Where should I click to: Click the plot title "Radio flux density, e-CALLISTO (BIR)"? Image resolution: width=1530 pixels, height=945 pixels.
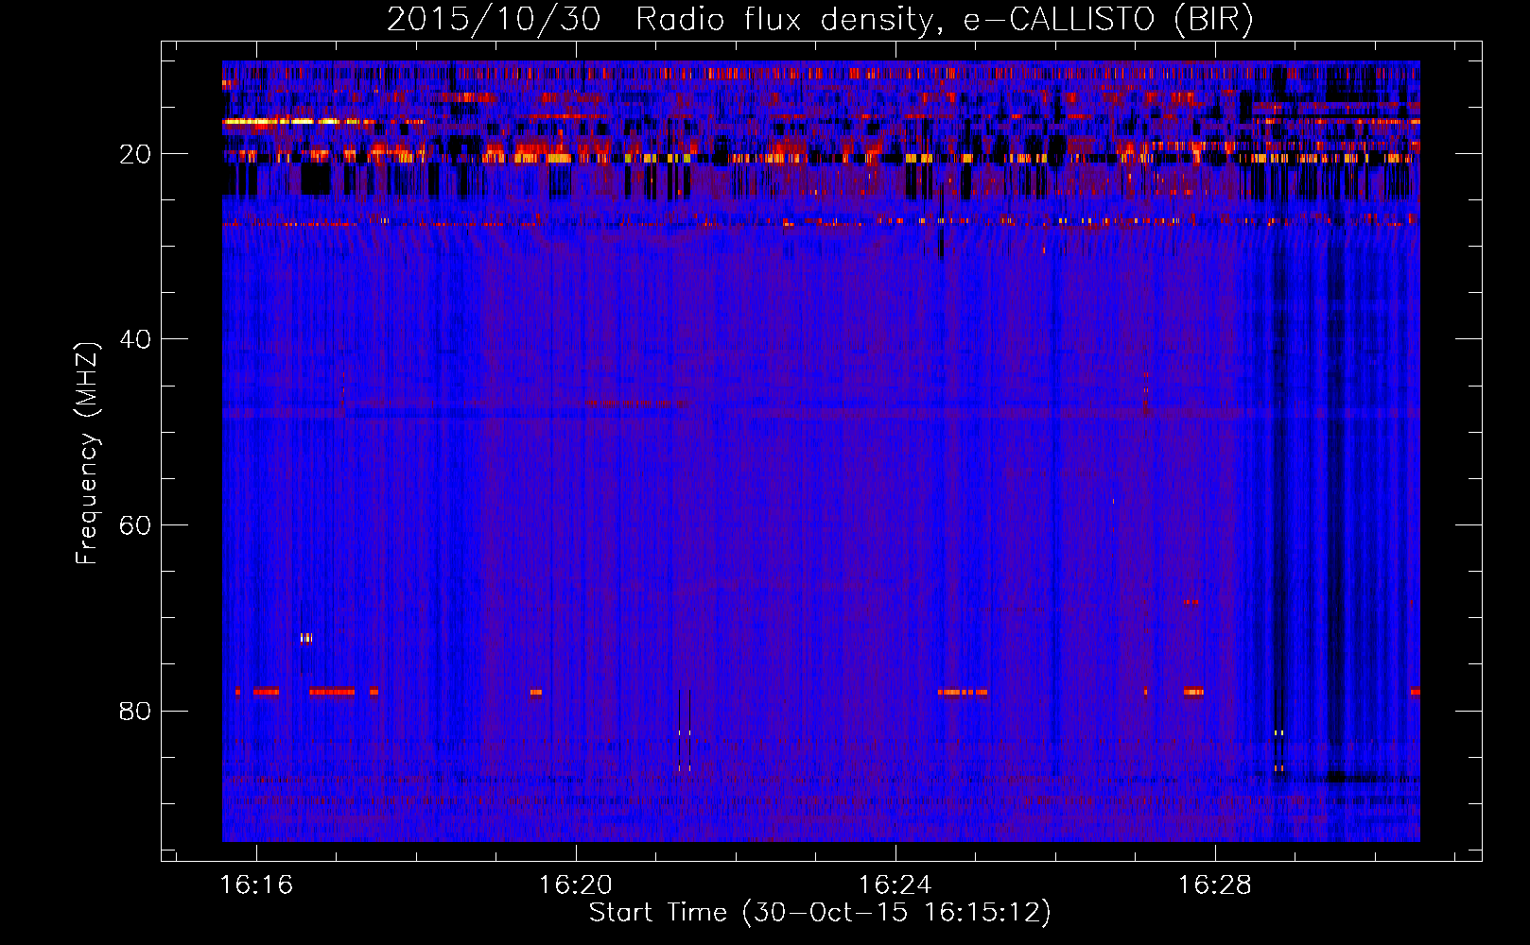[x=944, y=20]
